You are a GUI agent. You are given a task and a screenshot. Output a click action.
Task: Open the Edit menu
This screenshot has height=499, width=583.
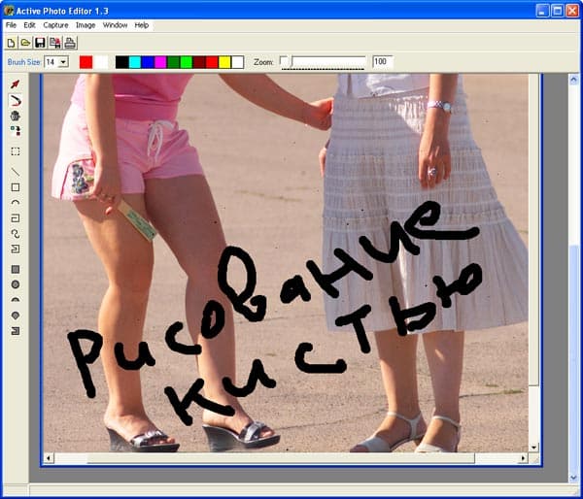point(29,25)
